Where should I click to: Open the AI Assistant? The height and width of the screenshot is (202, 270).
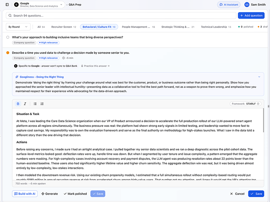(x=229, y=5)
